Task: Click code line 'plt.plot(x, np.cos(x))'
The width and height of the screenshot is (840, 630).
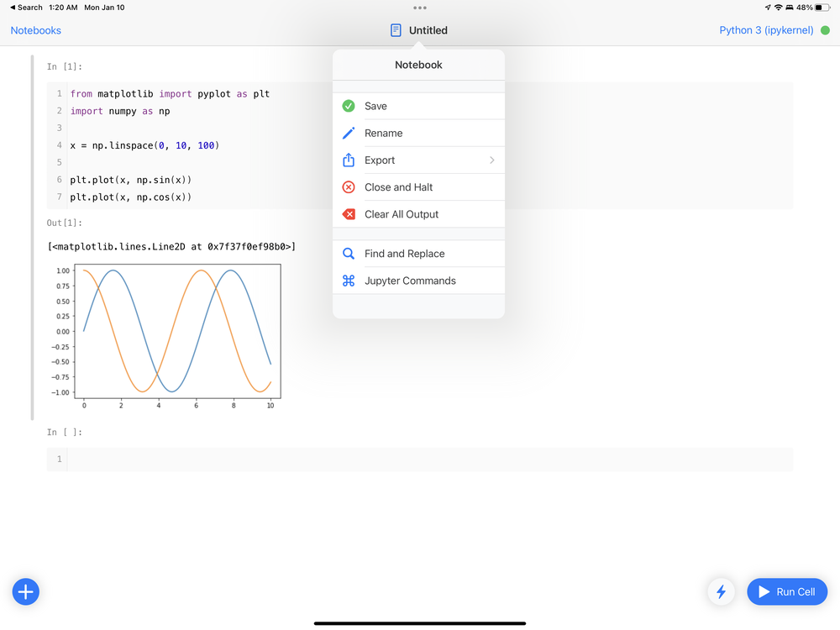Action: (131, 197)
